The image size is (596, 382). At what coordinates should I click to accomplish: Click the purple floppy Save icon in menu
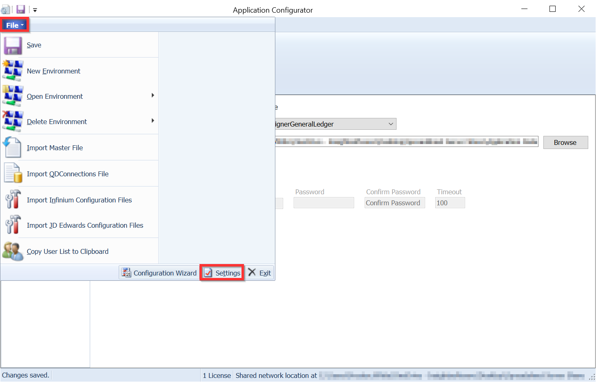coord(13,45)
